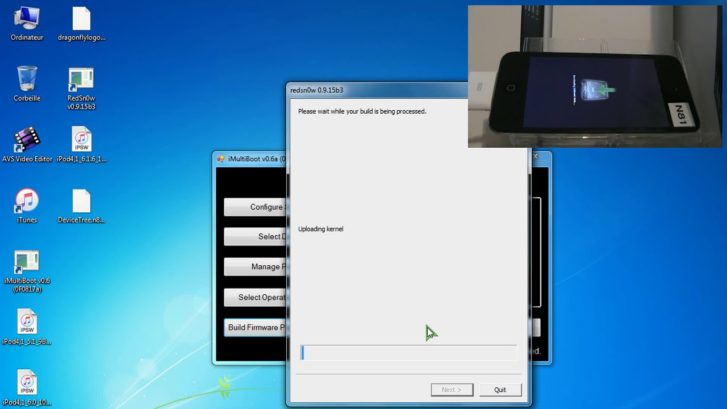
Task: Click the iMultiBoot v0.6a title bar
Action: click(x=250, y=159)
